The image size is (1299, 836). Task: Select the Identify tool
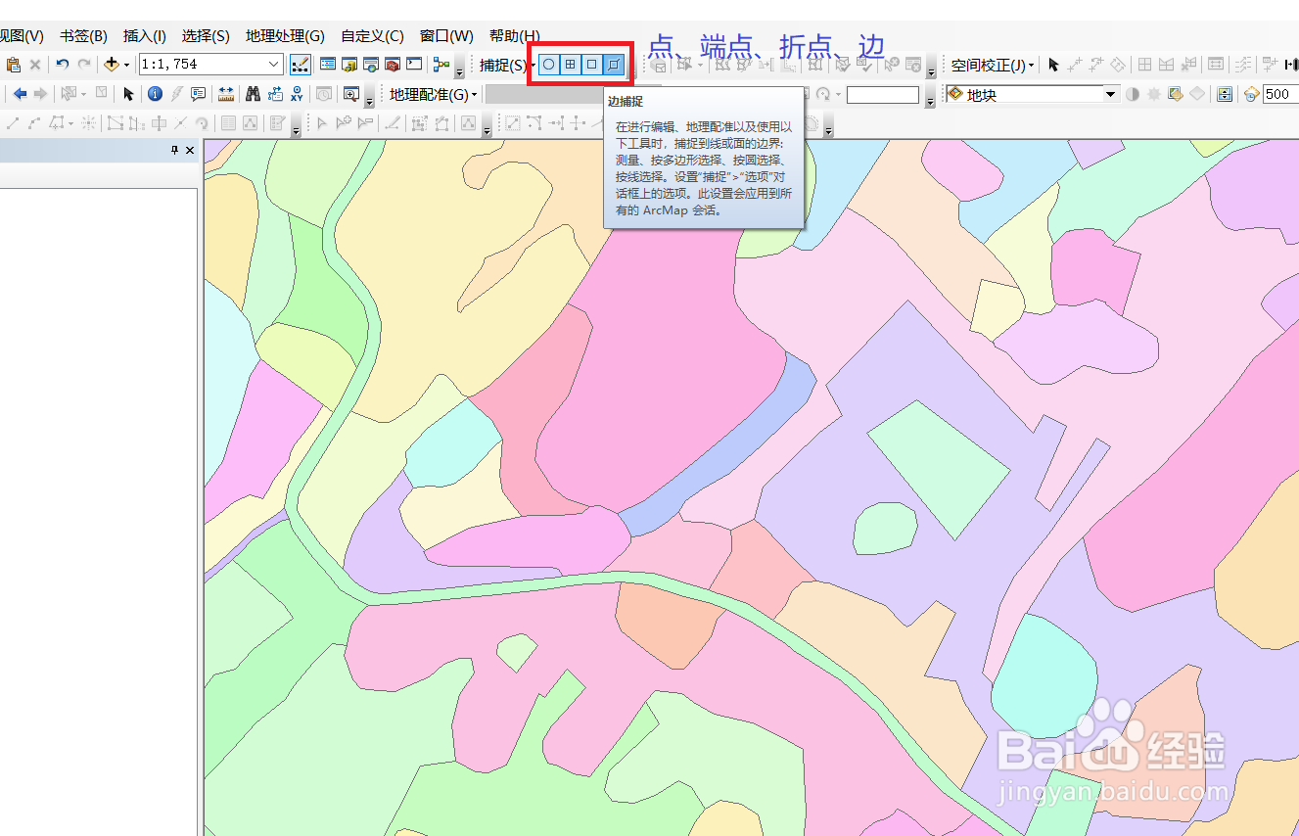pyautogui.click(x=155, y=96)
